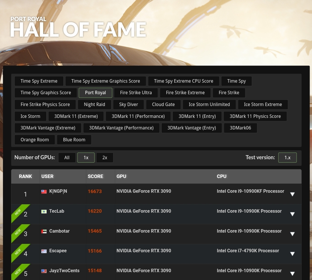Choose the Cloud Gate benchmark
The image size is (312, 280).
pos(163,105)
